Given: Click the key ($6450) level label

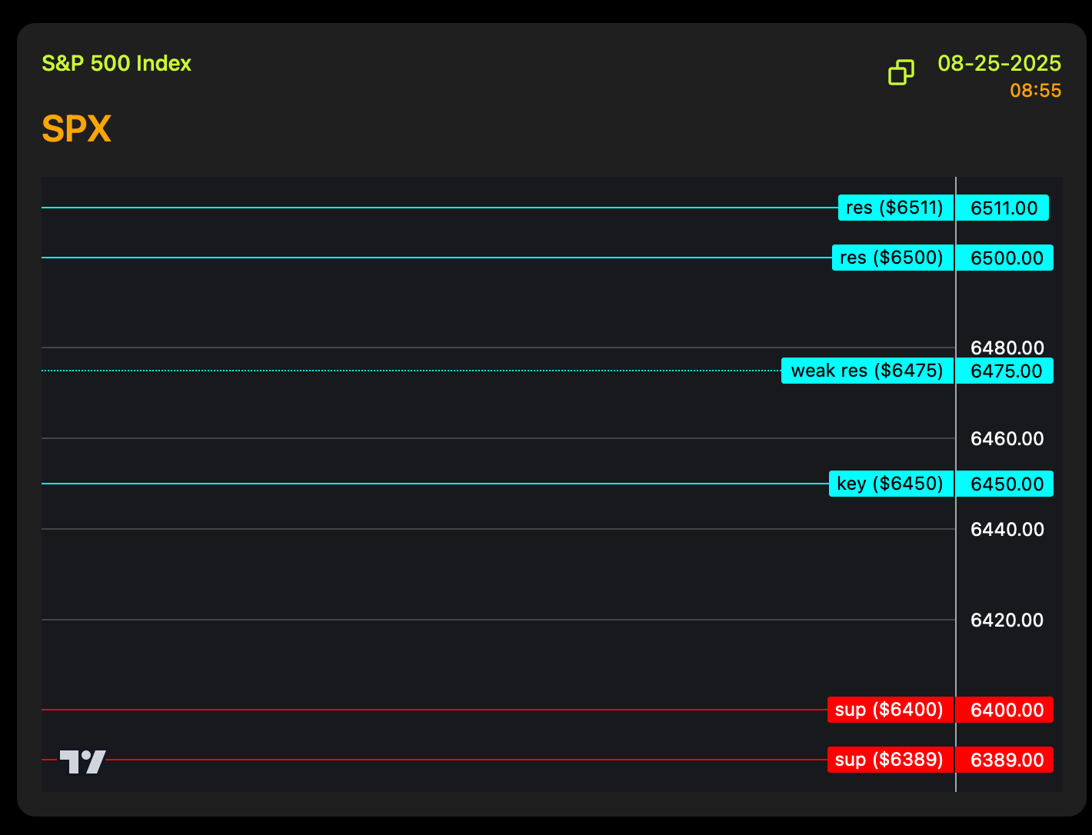Looking at the screenshot, I should (891, 484).
